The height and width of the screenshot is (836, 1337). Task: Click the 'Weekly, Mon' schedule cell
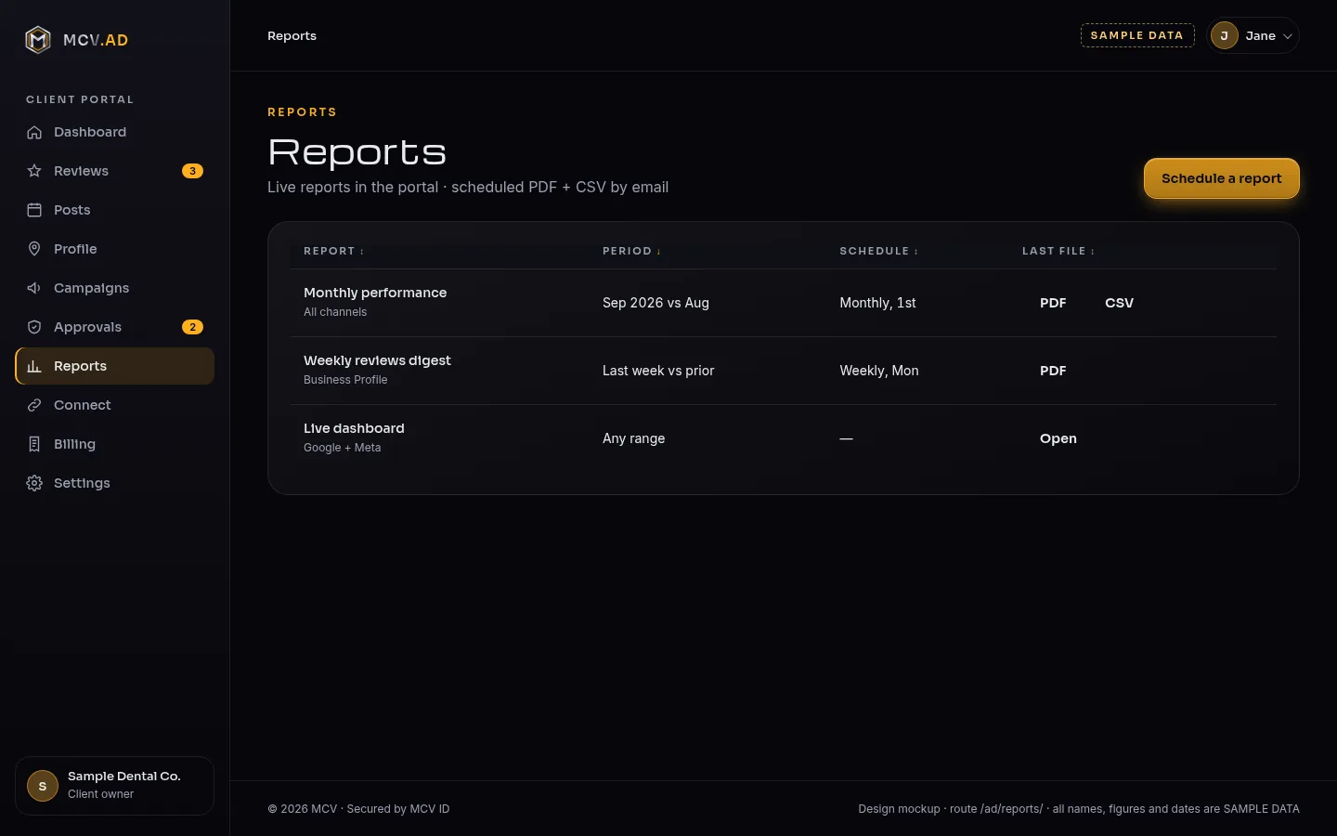click(879, 371)
